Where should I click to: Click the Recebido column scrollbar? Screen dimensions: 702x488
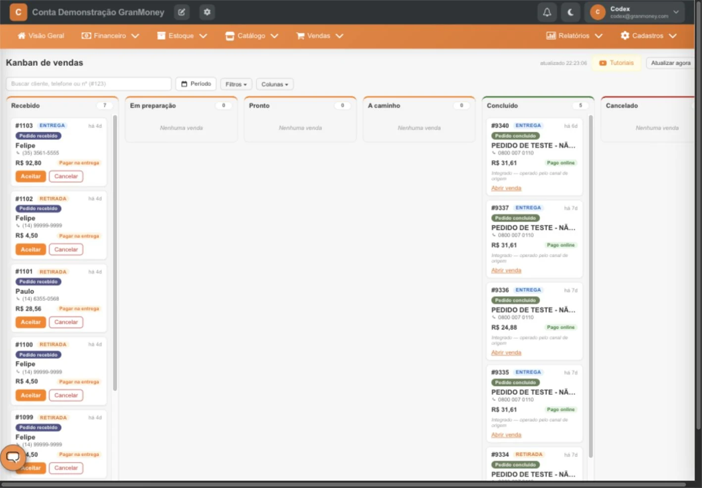coord(115,253)
